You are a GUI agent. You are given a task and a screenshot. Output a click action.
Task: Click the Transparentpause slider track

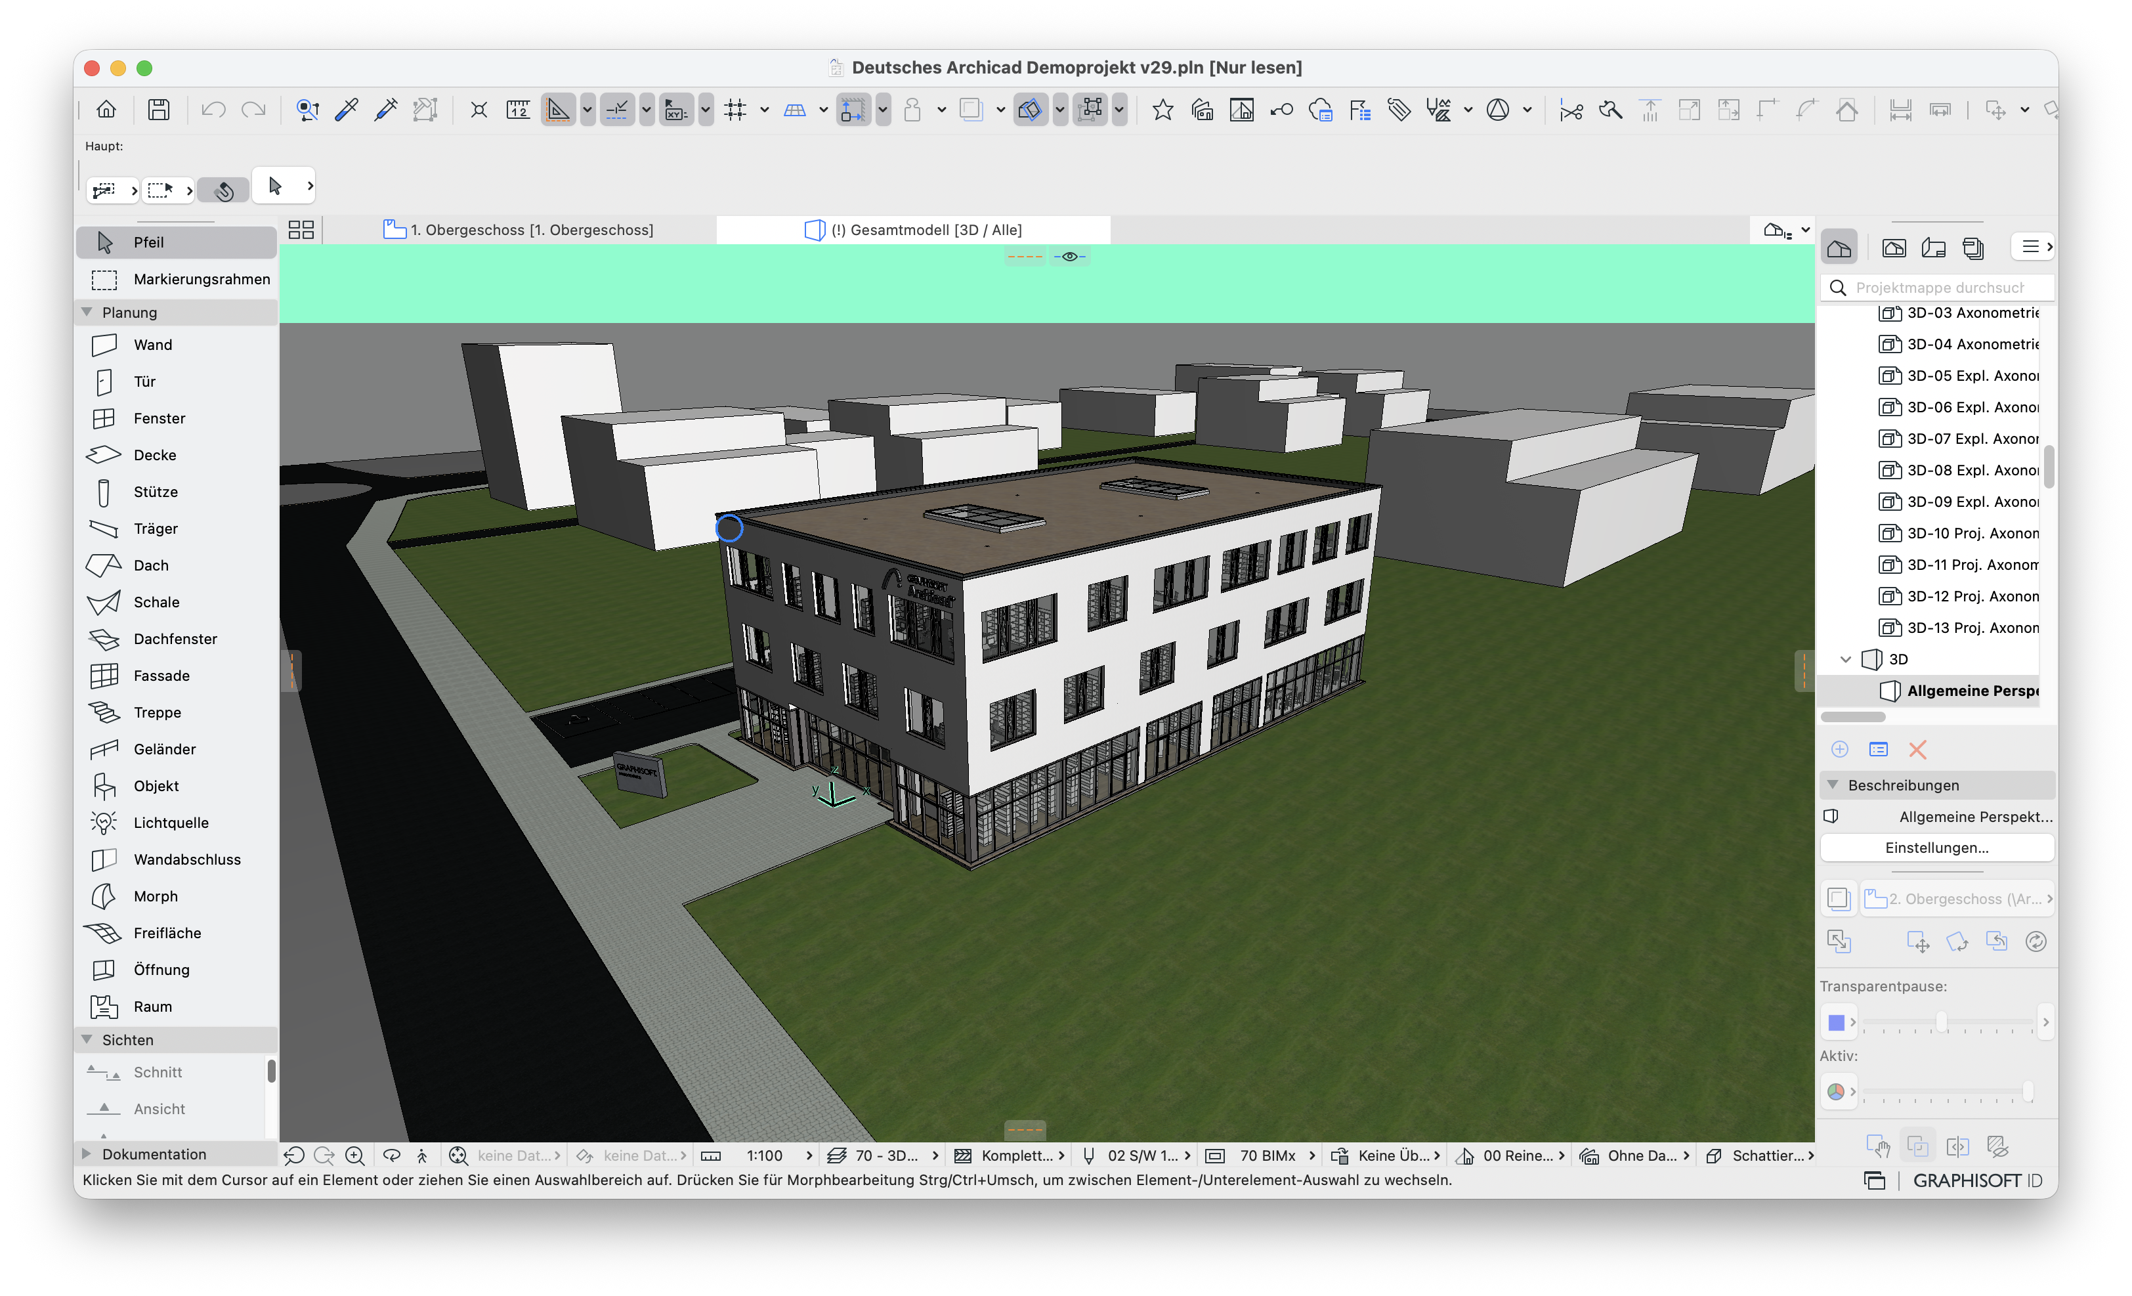click(1947, 1023)
